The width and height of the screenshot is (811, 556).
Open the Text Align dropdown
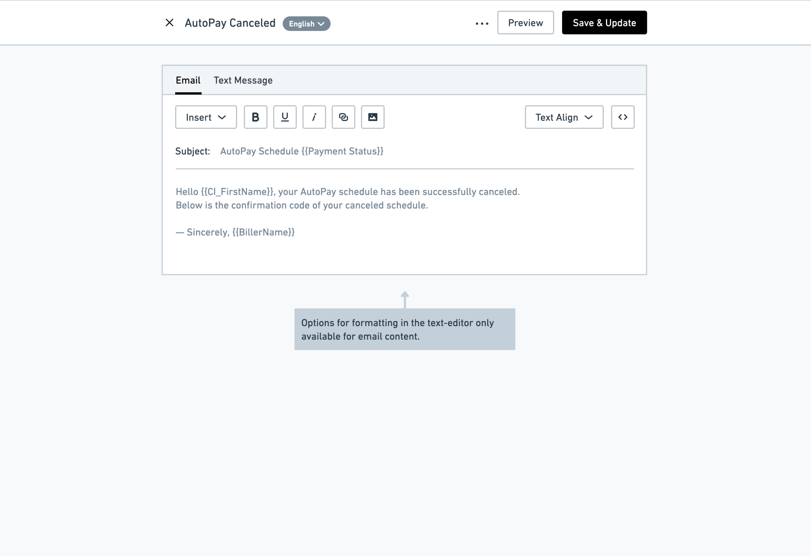[564, 117]
